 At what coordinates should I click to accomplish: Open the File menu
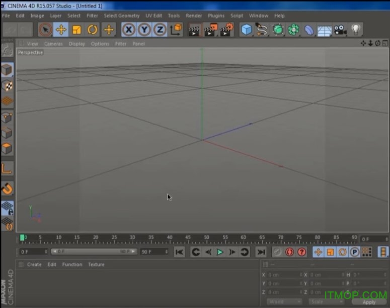[x=6, y=16]
